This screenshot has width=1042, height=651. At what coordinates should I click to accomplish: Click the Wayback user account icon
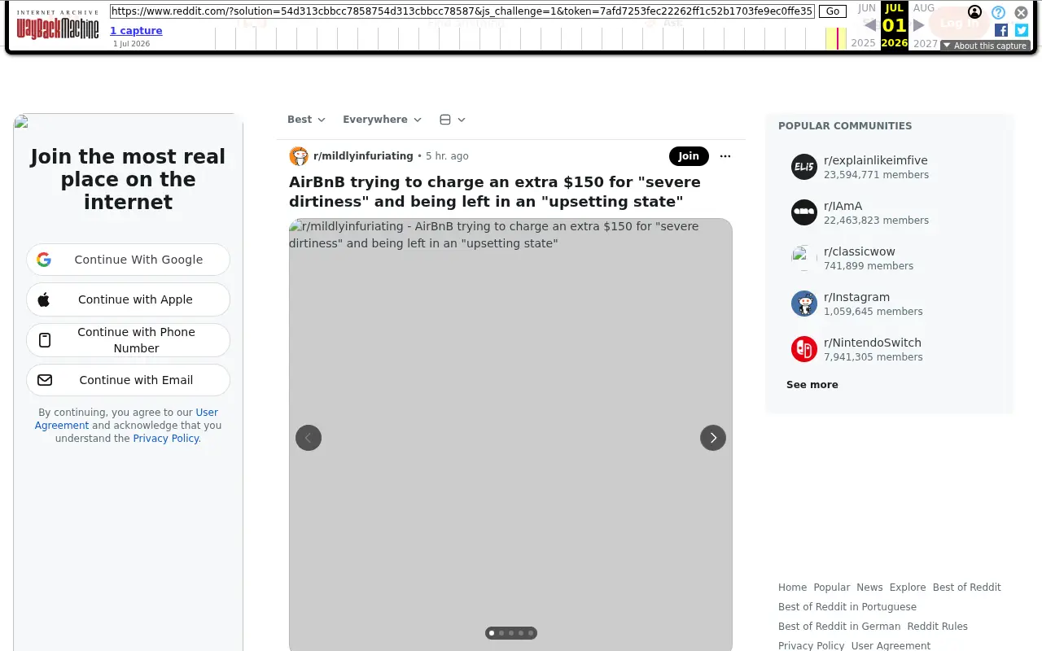(974, 12)
